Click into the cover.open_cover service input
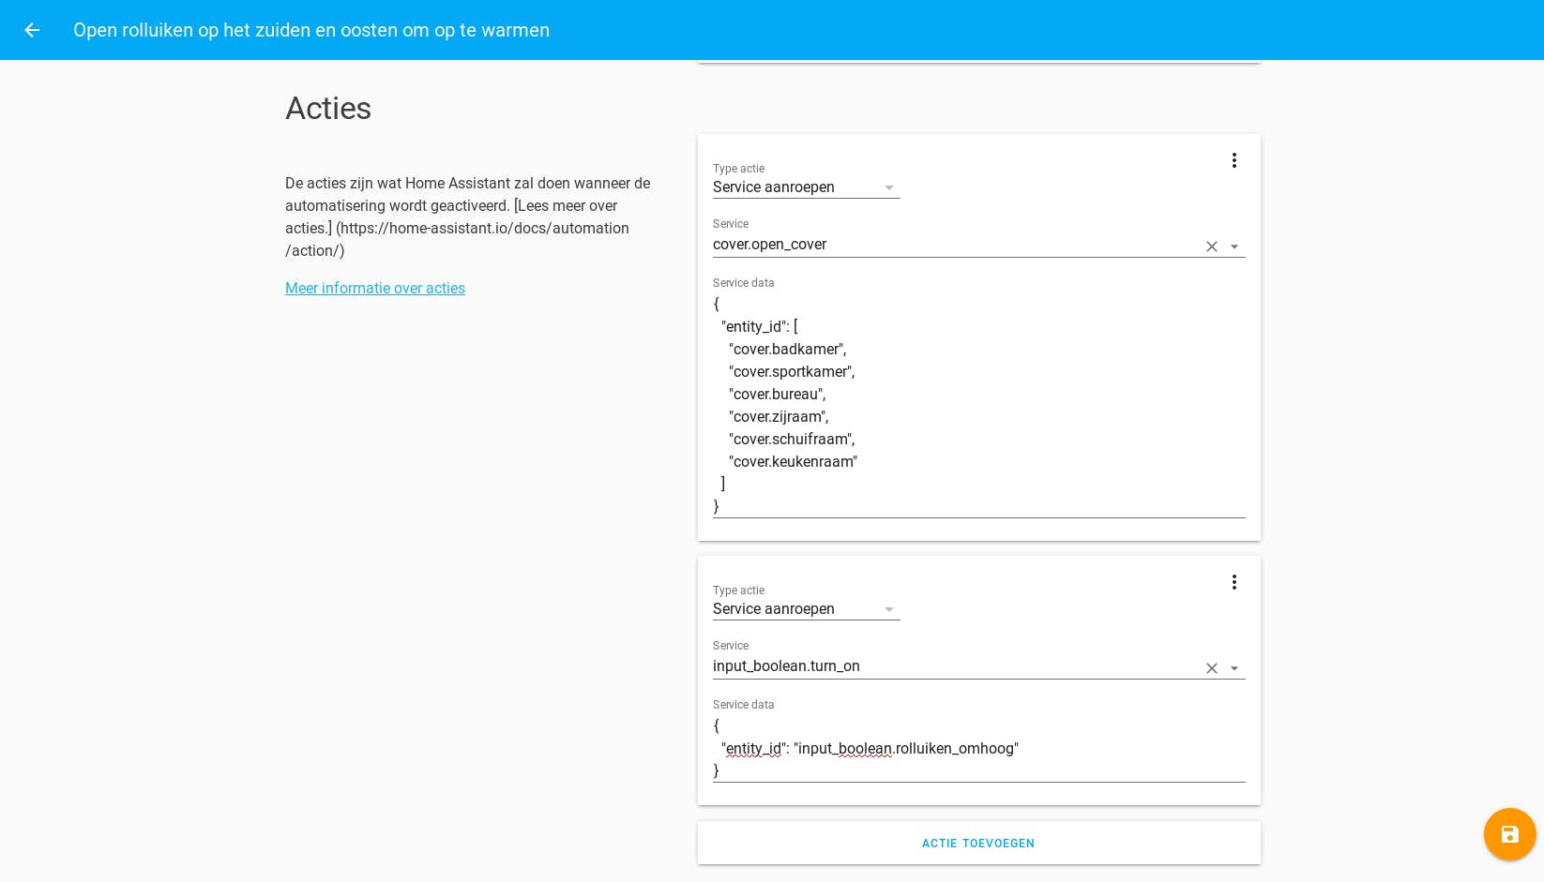 [x=947, y=245]
